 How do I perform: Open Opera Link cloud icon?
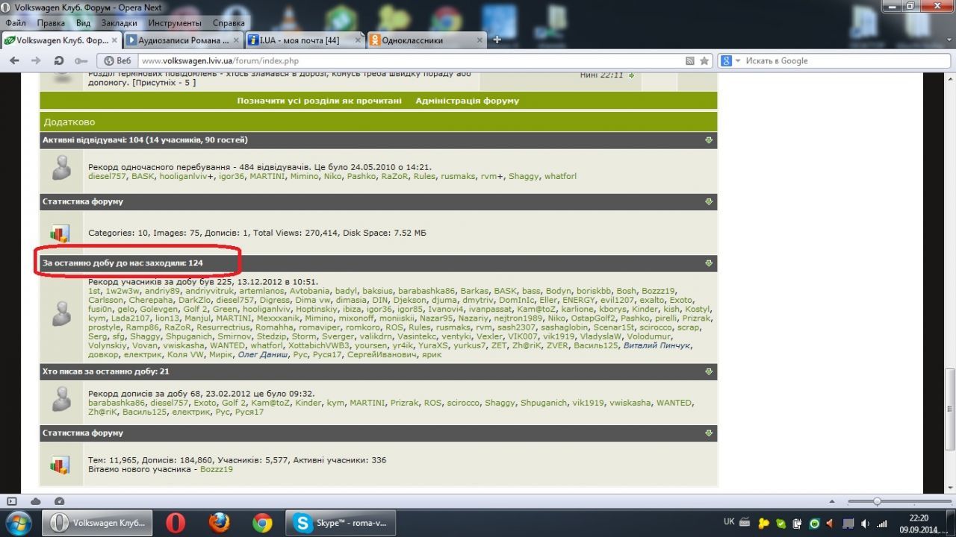[36, 501]
